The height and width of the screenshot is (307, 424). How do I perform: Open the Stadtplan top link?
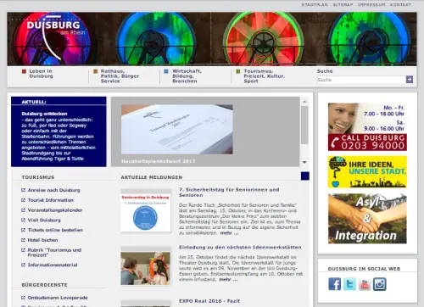315,5
